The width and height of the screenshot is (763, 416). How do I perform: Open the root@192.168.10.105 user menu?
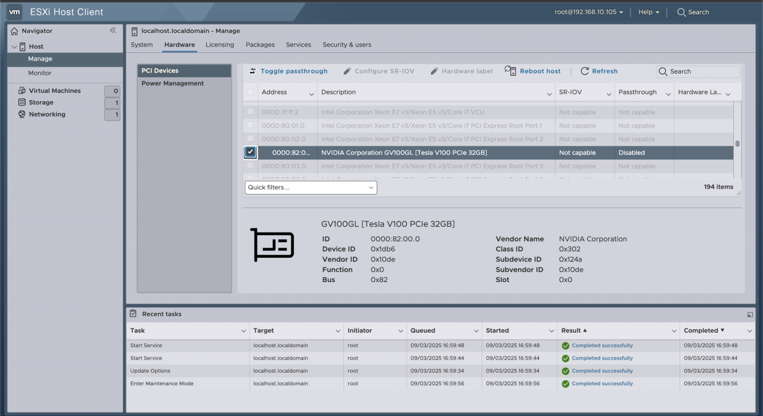(589, 12)
